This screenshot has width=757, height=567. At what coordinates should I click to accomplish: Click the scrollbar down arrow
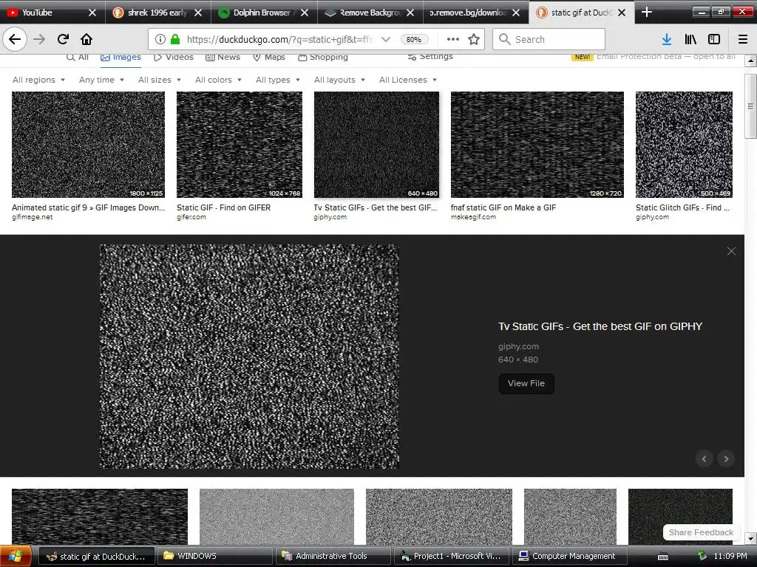(750, 539)
